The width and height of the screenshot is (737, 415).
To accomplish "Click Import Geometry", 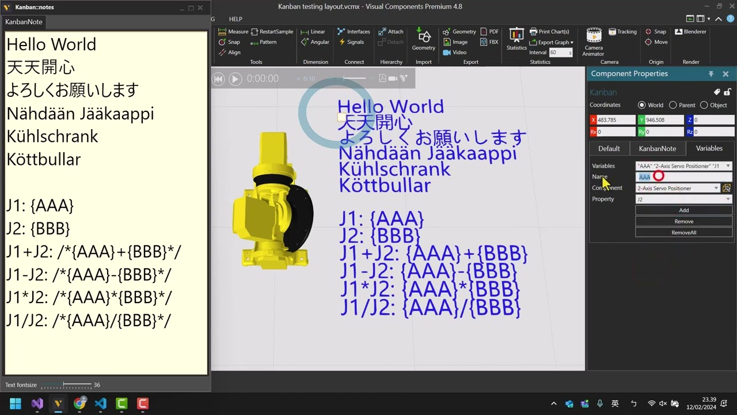I will tap(423, 39).
